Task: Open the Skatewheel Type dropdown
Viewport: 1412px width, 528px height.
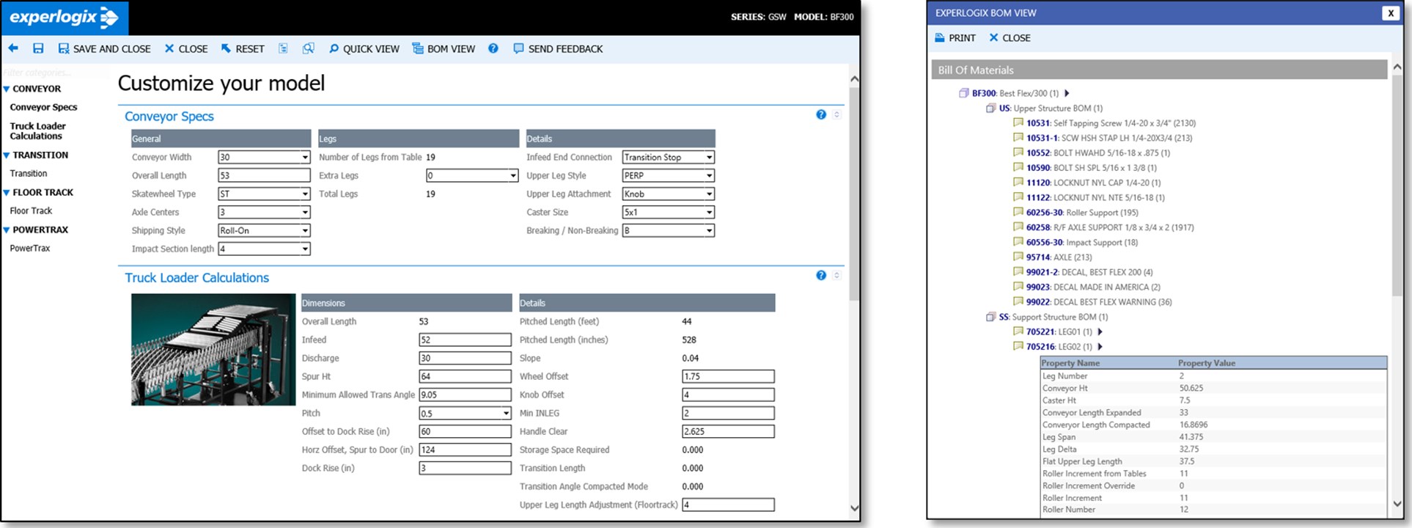Action: click(x=264, y=194)
